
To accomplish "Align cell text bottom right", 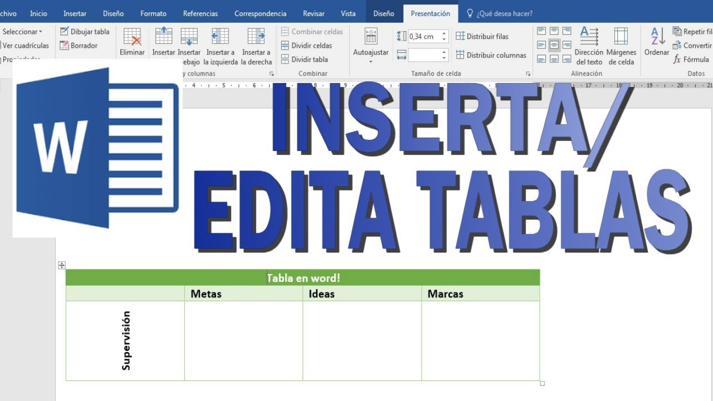I will point(567,59).
